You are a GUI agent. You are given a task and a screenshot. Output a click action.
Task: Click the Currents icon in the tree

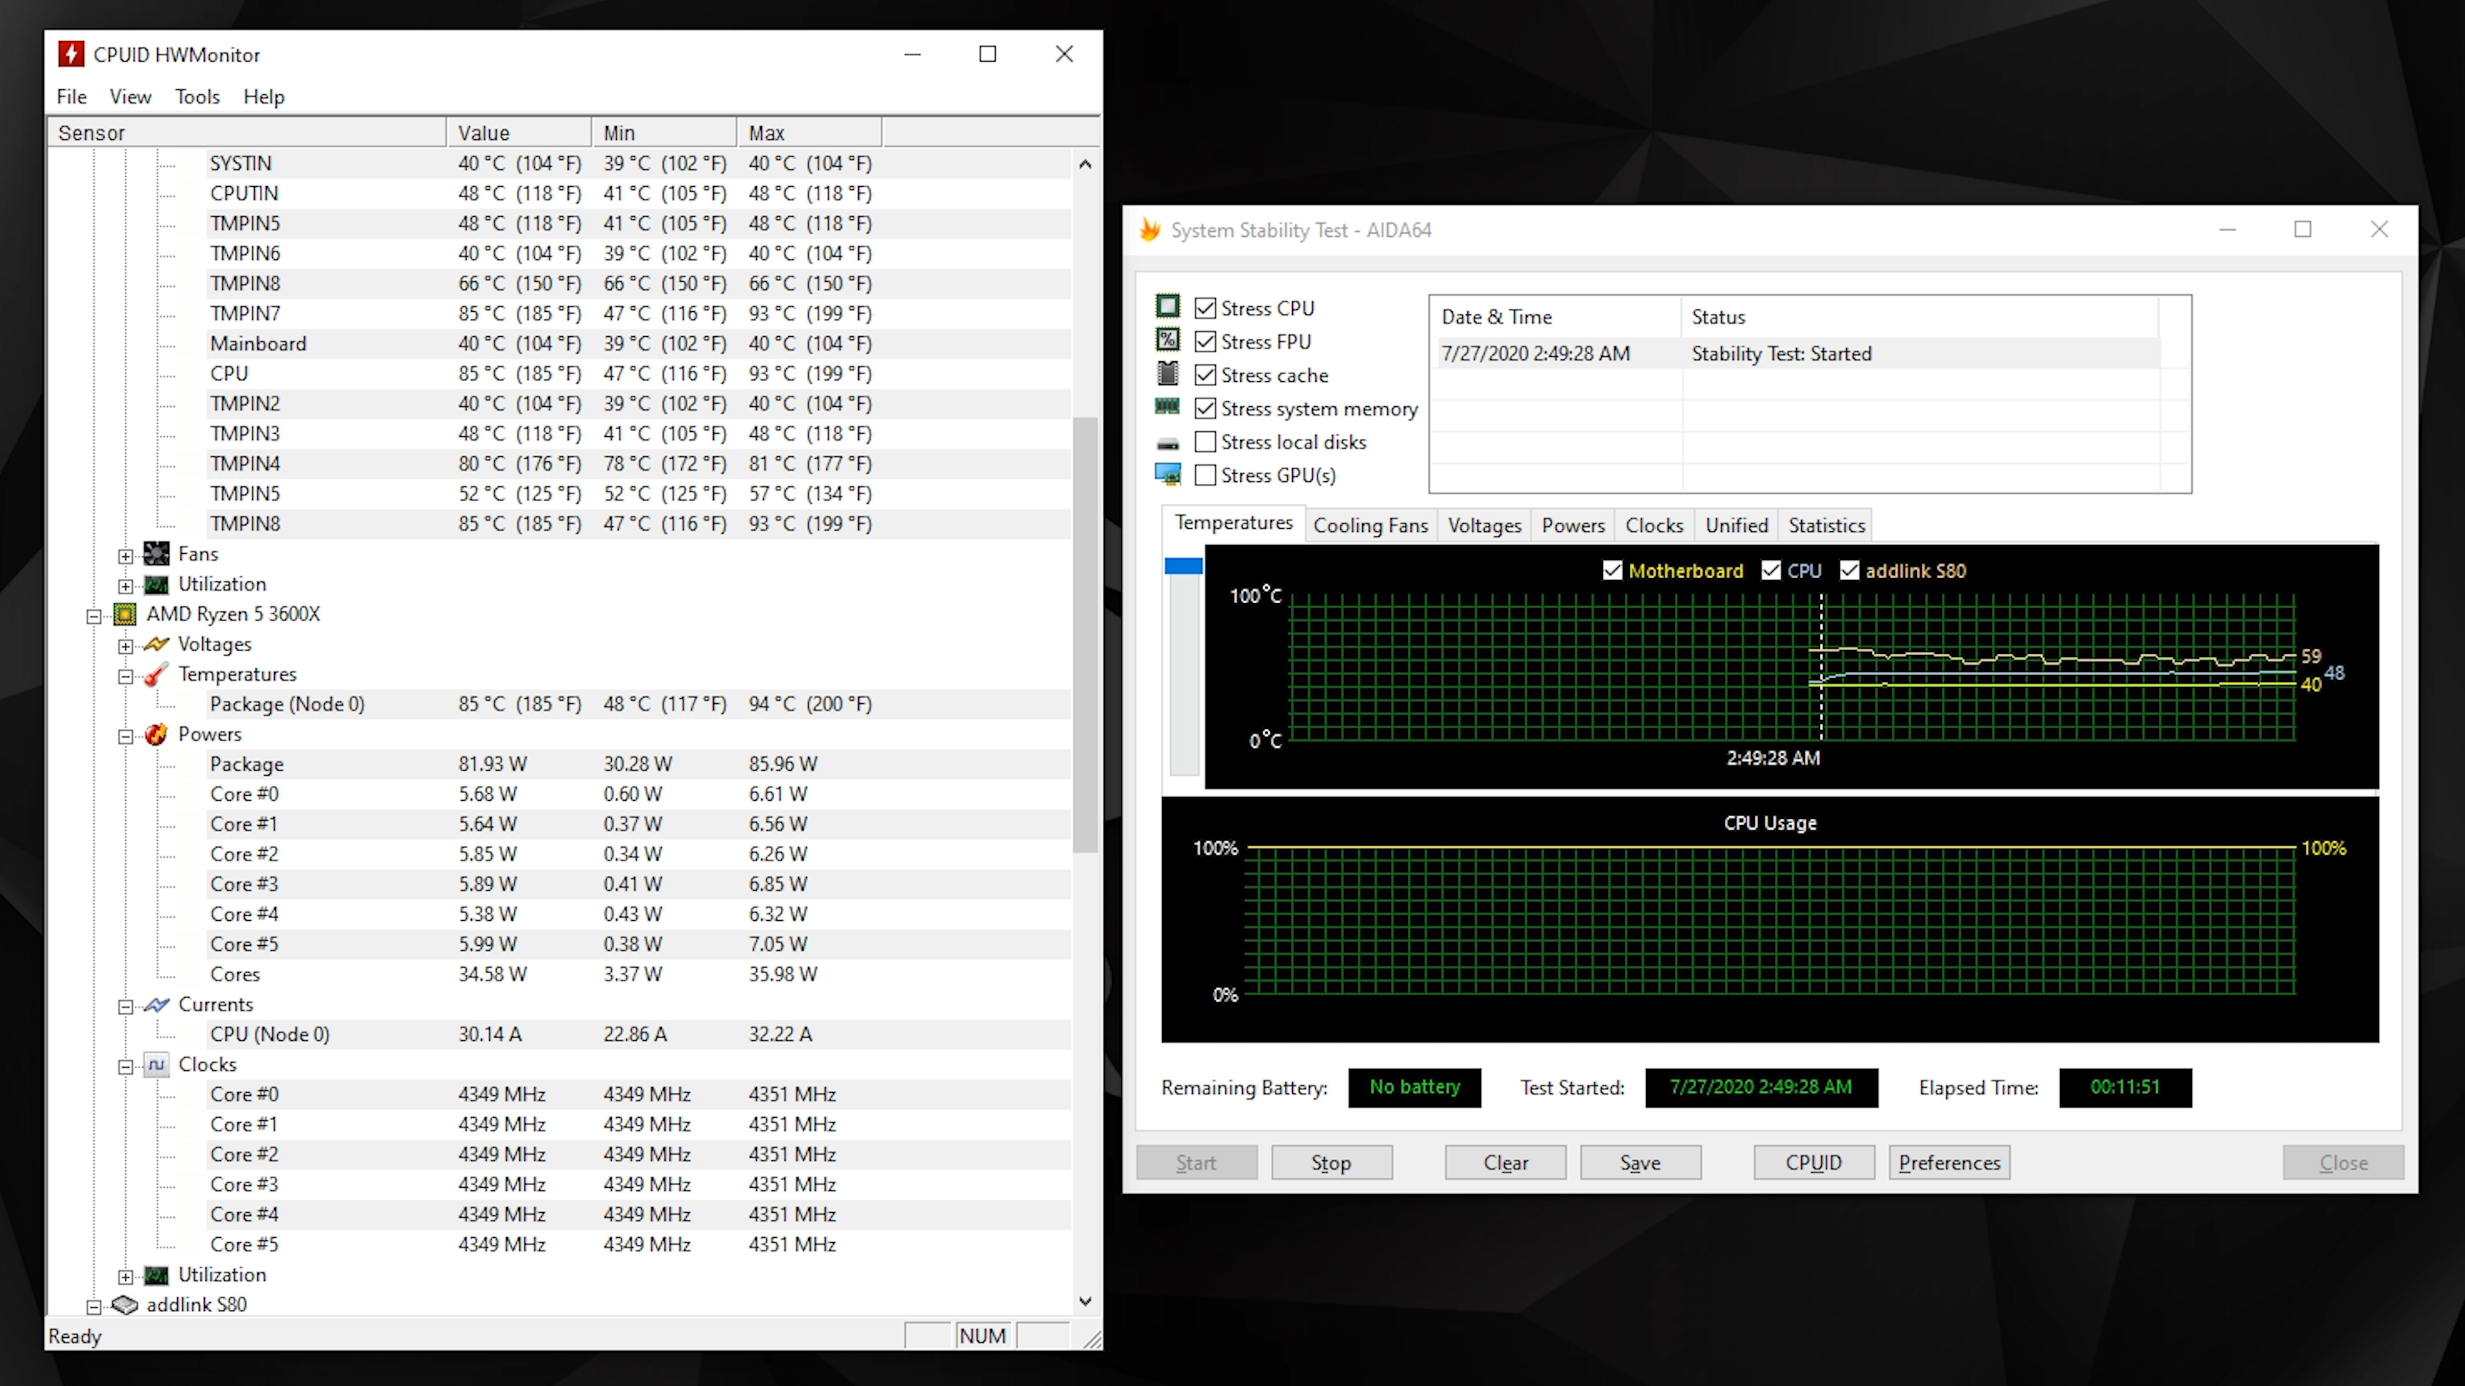pos(156,1004)
